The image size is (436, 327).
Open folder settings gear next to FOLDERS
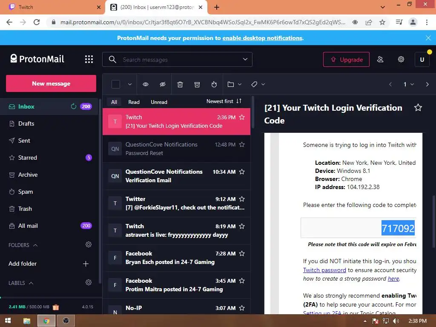tap(89, 244)
